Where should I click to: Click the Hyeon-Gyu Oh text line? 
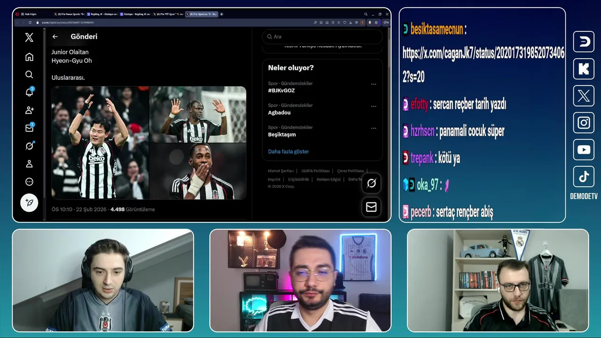72,61
